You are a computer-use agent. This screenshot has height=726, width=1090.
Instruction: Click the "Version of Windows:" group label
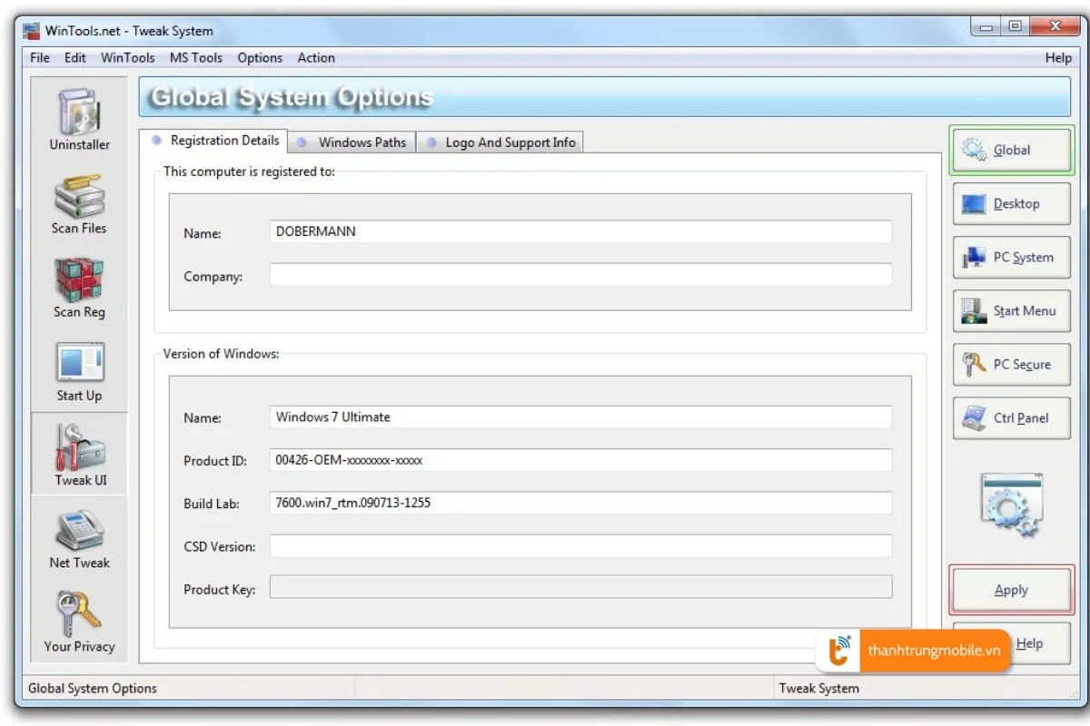pyautogui.click(x=221, y=354)
